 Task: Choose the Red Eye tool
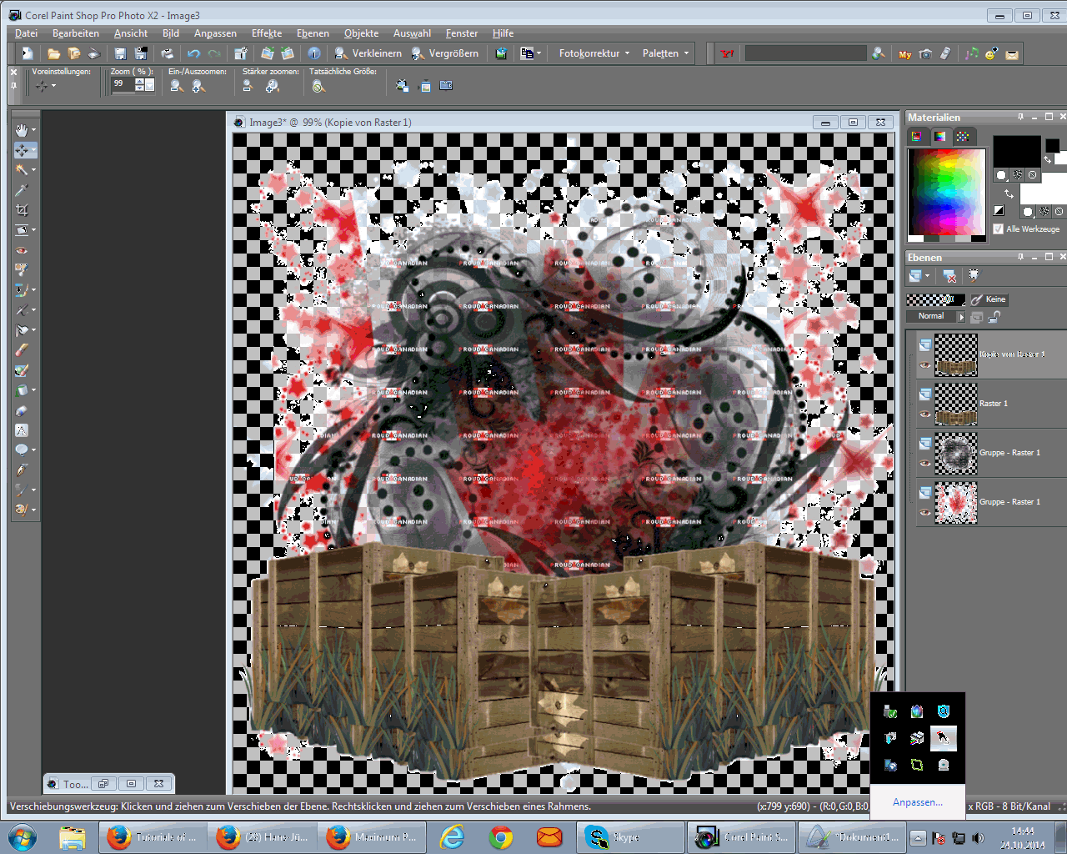tap(22, 250)
